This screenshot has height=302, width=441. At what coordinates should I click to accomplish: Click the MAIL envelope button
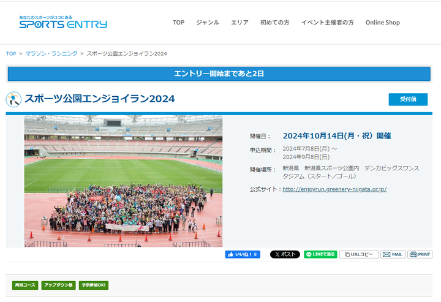pyautogui.click(x=393, y=254)
